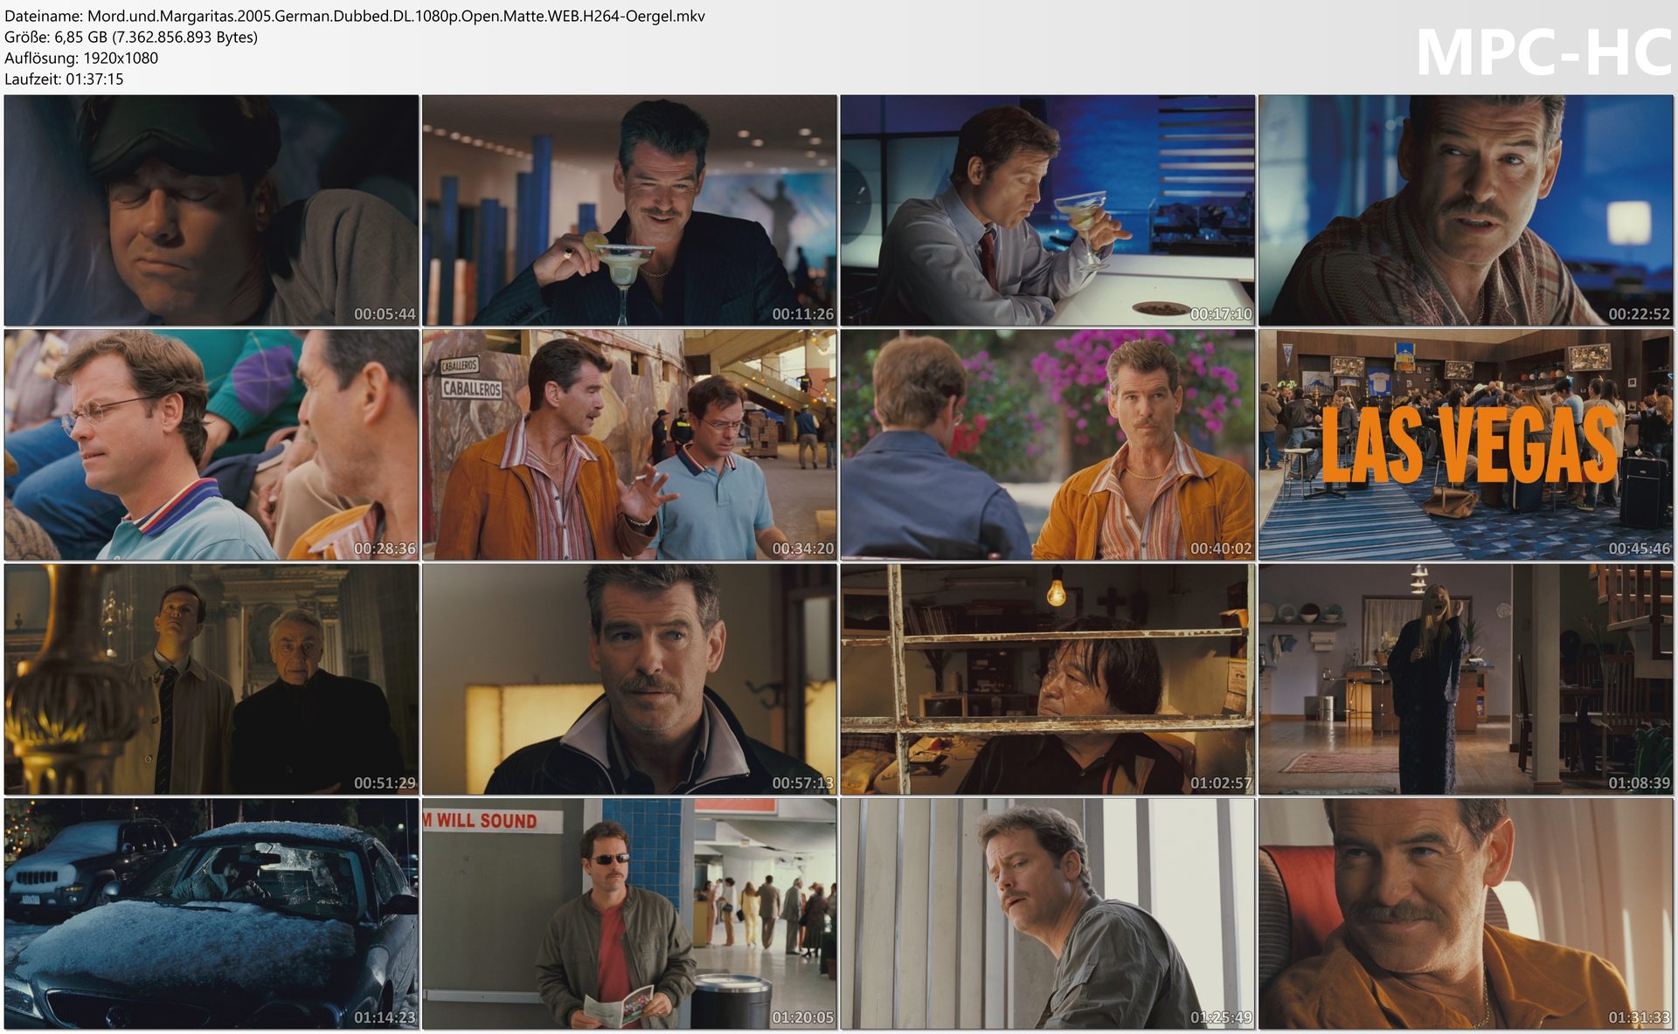Click the Laufzeit 01:37:15 text
This screenshot has height=1034, width=1678.
pos(64,79)
